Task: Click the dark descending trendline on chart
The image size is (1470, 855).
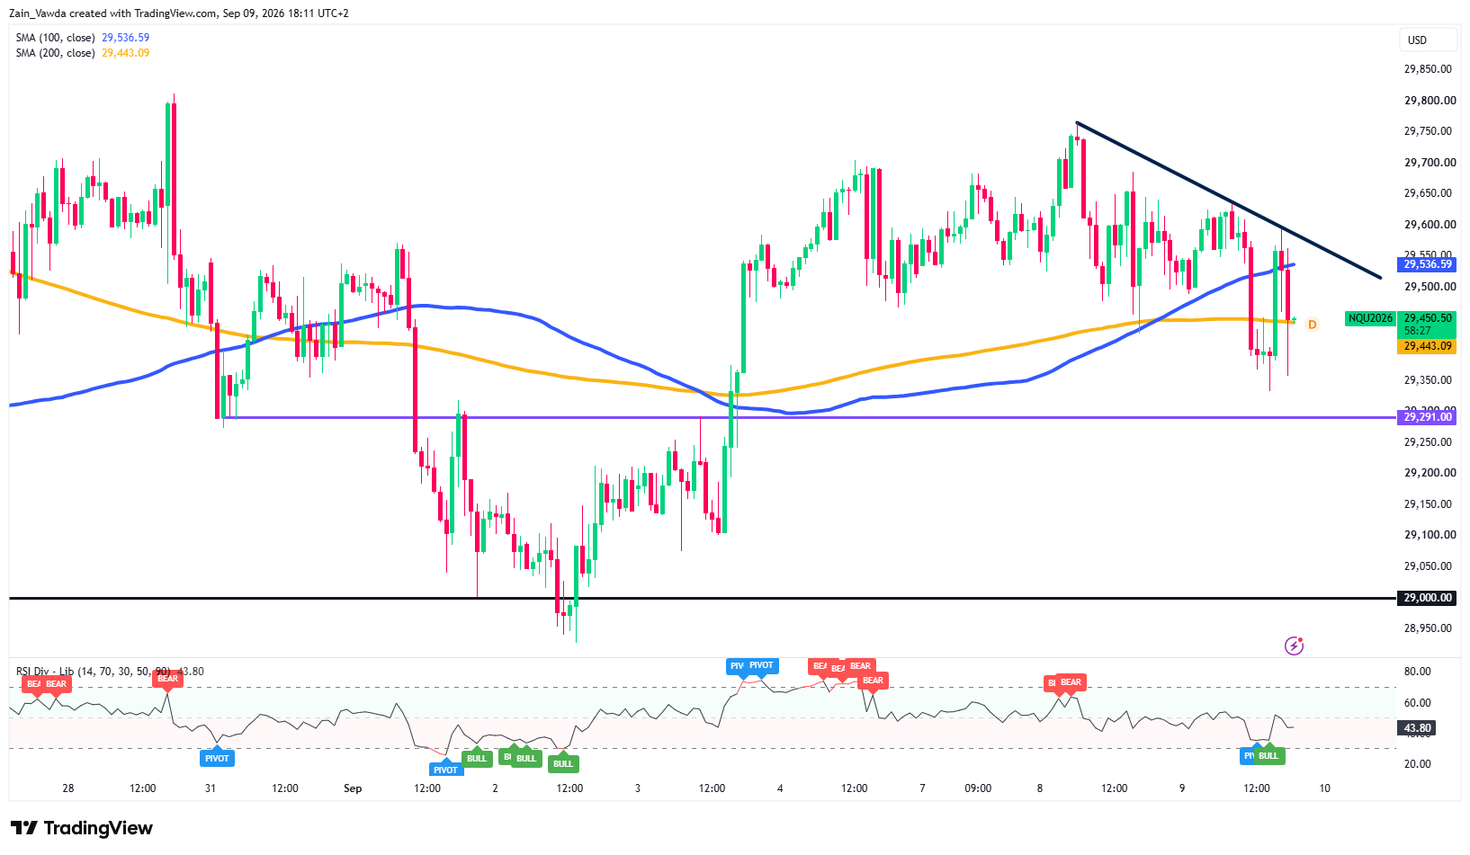Action: 1228,200
